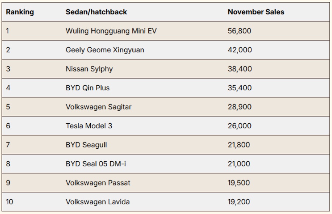
Task: Click the 38,400 sales figure
Action: click(240, 69)
